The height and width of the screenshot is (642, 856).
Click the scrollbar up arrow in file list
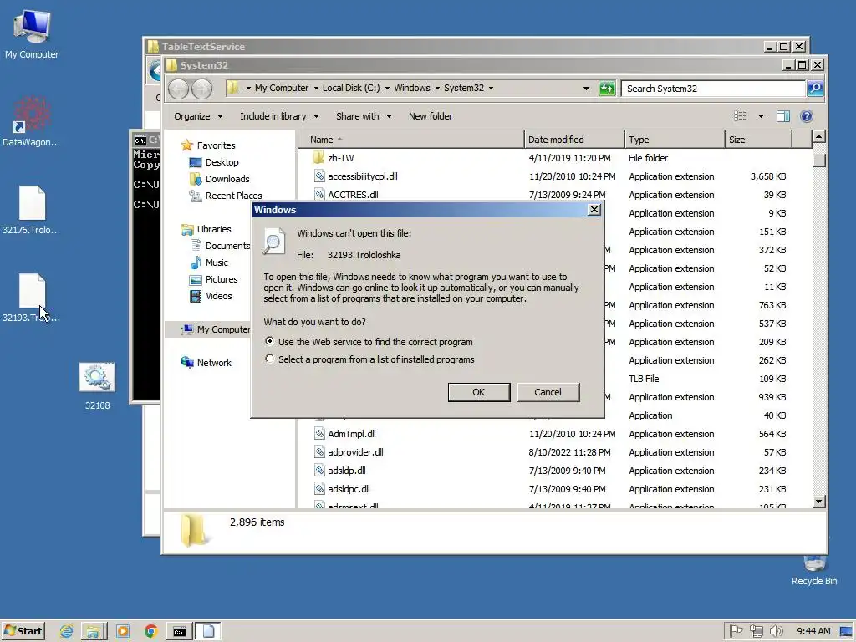click(819, 136)
